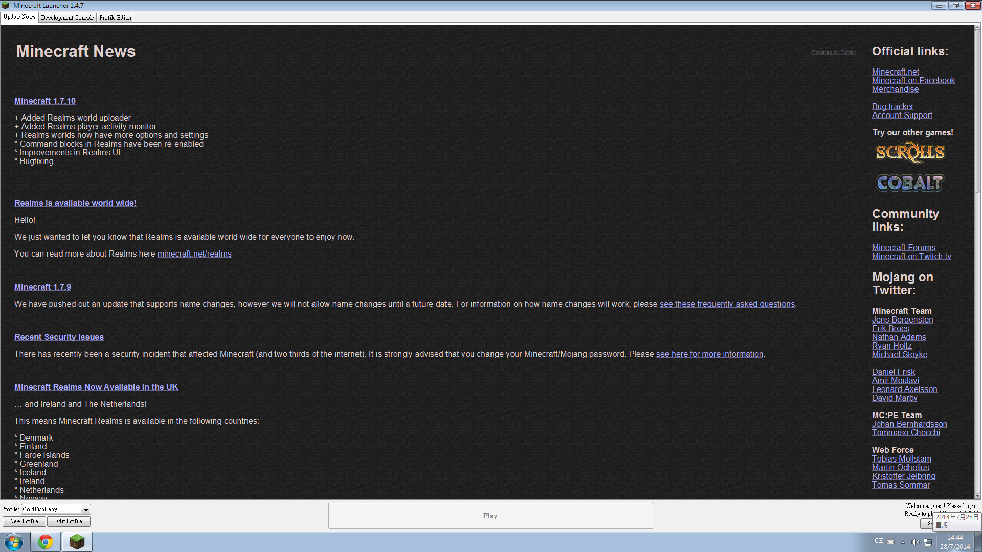The width and height of the screenshot is (982, 552).
Task: Click the keyboard input method tray icon
Action: [x=890, y=541]
